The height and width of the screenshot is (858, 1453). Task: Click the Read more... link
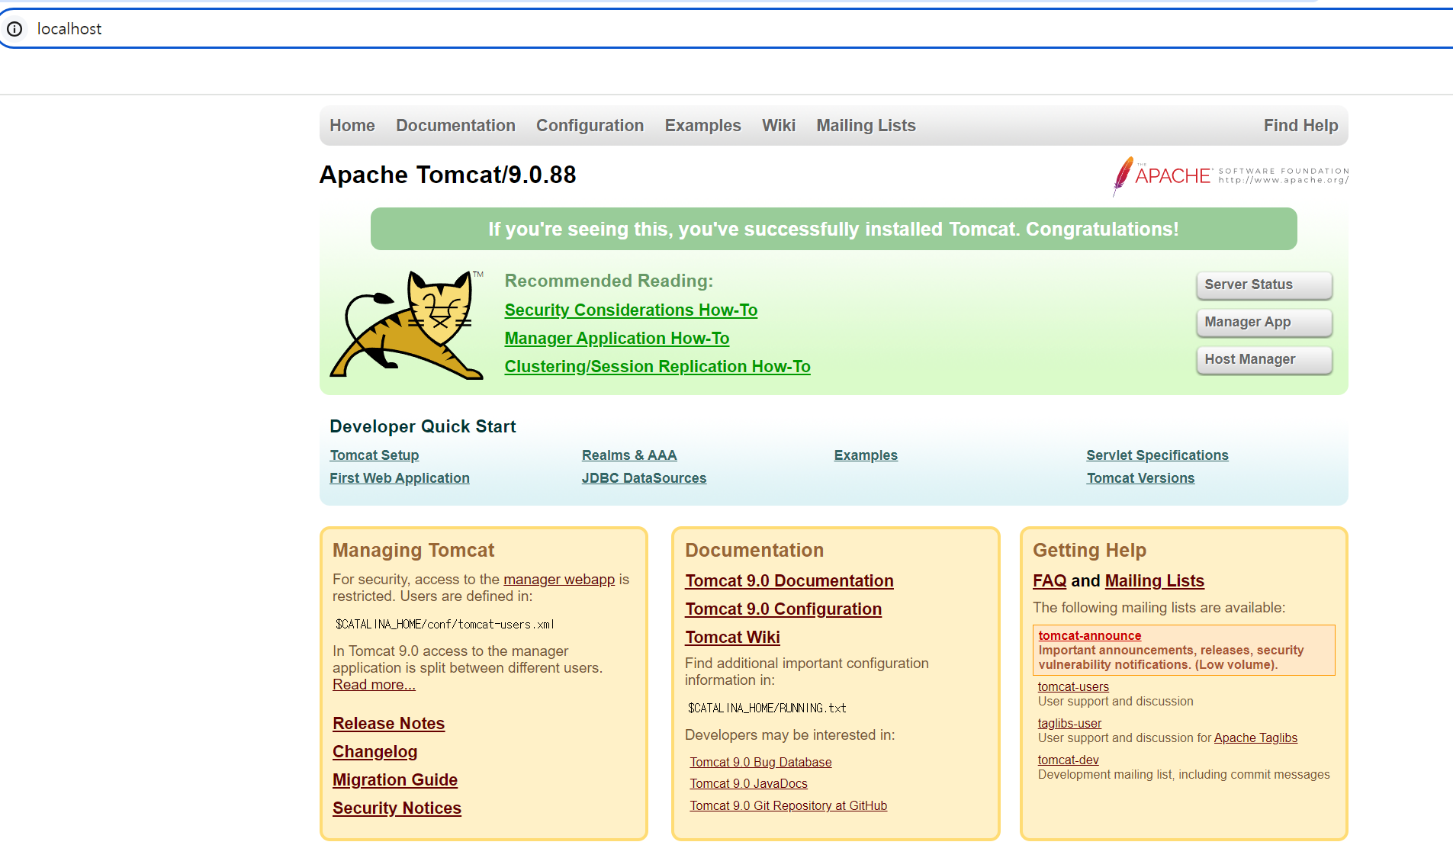pyautogui.click(x=374, y=685)
